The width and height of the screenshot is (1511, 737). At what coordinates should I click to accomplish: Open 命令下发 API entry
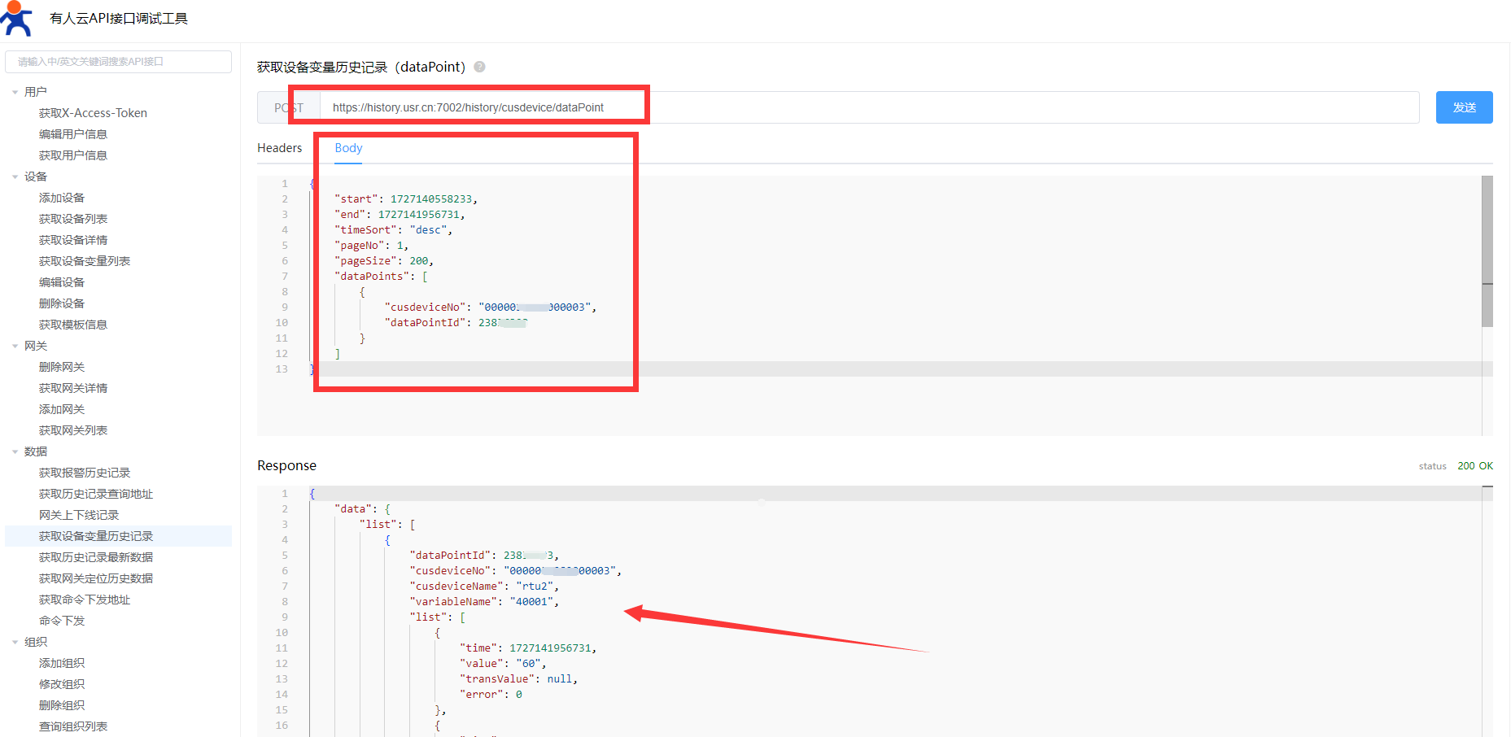[62, 621]
